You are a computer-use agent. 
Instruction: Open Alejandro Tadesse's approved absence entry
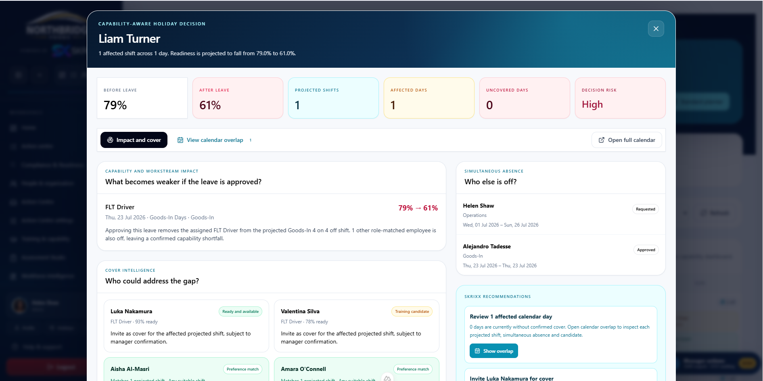coord(561,255)
